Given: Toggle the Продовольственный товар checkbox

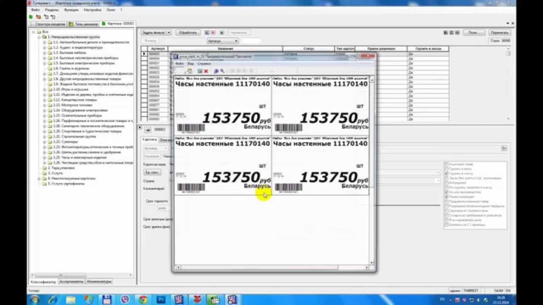Looking at the screenshot, I should [x=446, y=201].
